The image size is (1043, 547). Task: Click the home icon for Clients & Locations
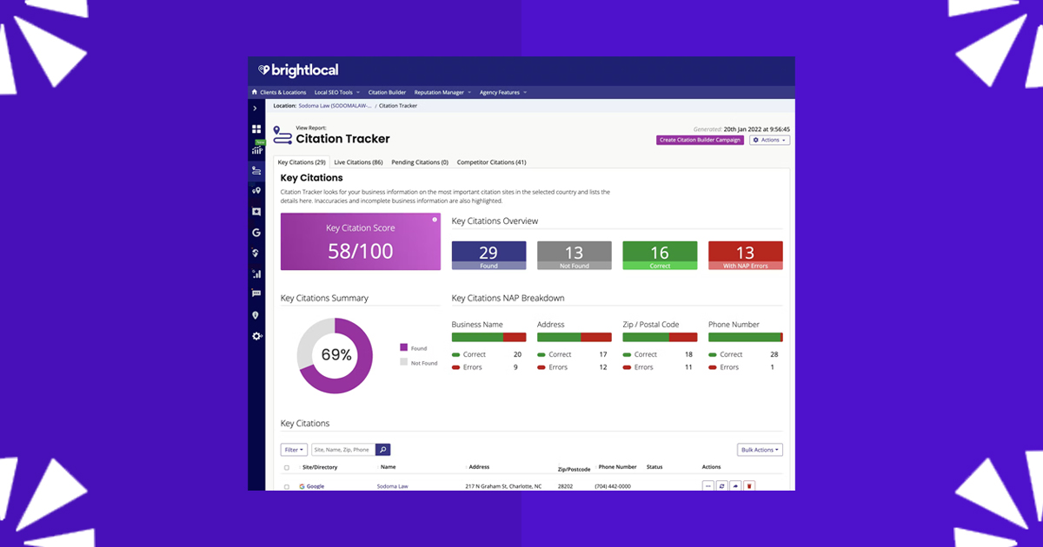(x=255, y=92)
